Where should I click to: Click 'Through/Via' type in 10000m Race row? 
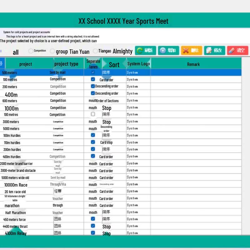coord(58,184)
